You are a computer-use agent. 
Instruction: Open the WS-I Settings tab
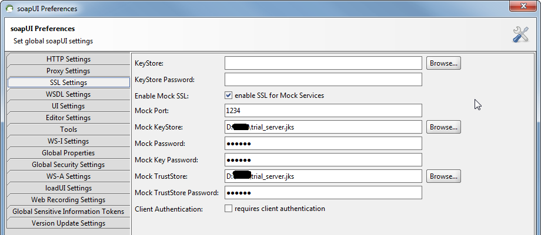coord(68,141)
